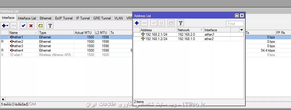Screen dimensions: 291x110
Task: Sort by Type column header
Action: click(56, 33)
